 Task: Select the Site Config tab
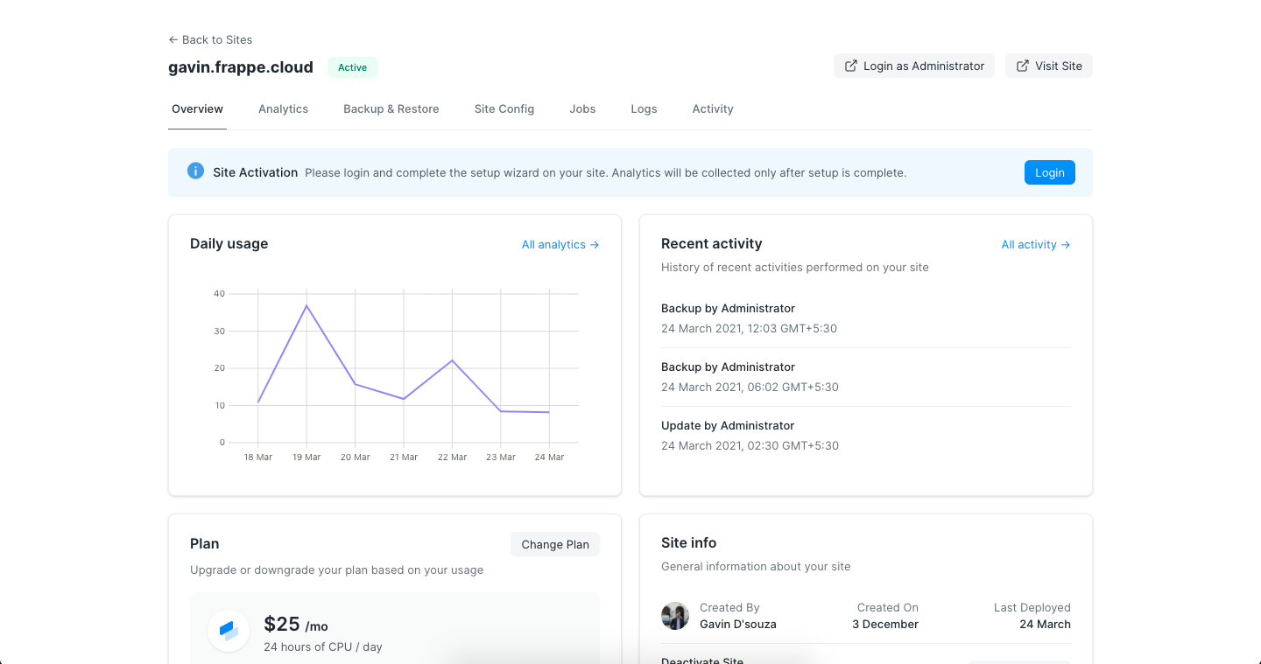point(504,109)
